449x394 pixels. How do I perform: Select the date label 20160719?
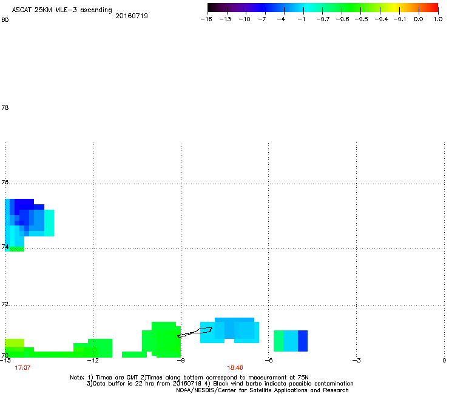click(x=132, y=16)
